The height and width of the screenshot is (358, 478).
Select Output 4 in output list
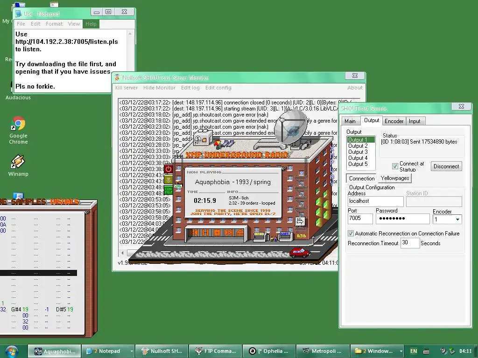click(361, 158)
